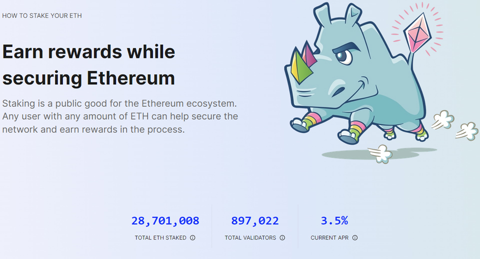Click the rightmost dust cloud puff
The height and width of the screenshot is (259, 480).
click(x=468, y=131)
